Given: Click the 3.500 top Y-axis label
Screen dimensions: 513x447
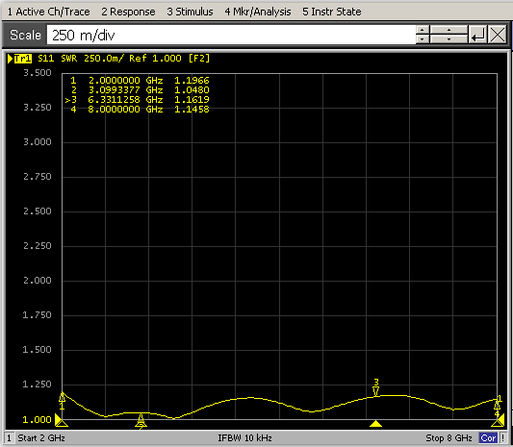Looking at the screenshot, I should (x=38, y=72).
